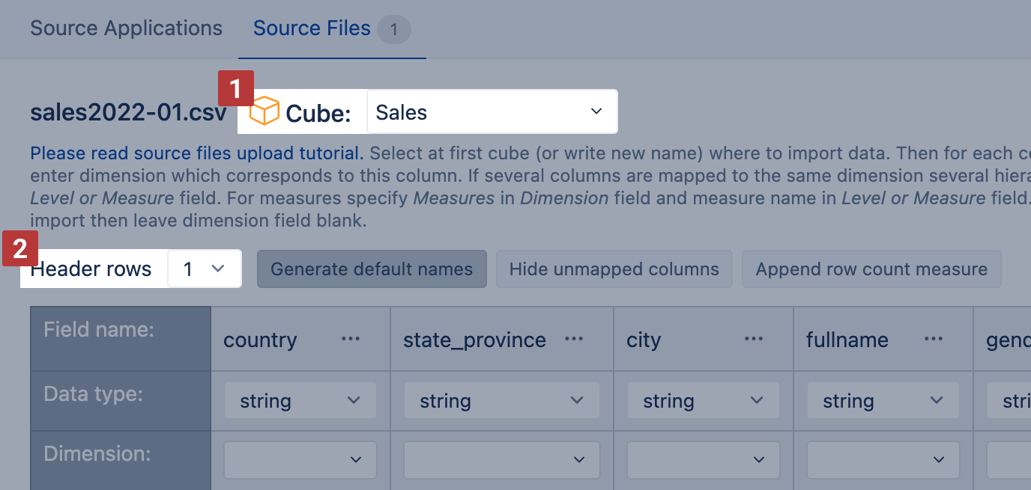1031x490 pixels.
Task: Click the orange cube icon beside the Cube selector
Action: (265, 110)
